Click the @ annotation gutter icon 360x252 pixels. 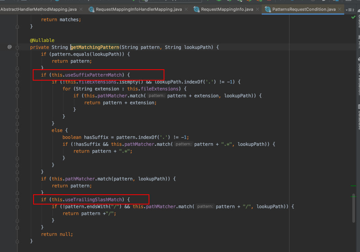tap(10, 47)
